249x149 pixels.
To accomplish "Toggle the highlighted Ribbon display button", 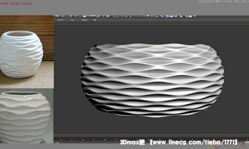I will point(167,16).
